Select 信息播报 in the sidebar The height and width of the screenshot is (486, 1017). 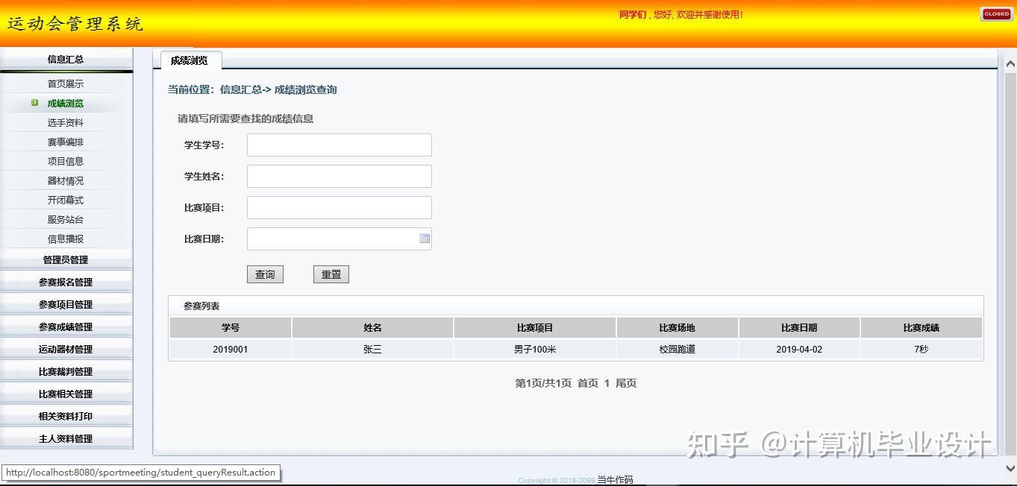pos(67,239)
